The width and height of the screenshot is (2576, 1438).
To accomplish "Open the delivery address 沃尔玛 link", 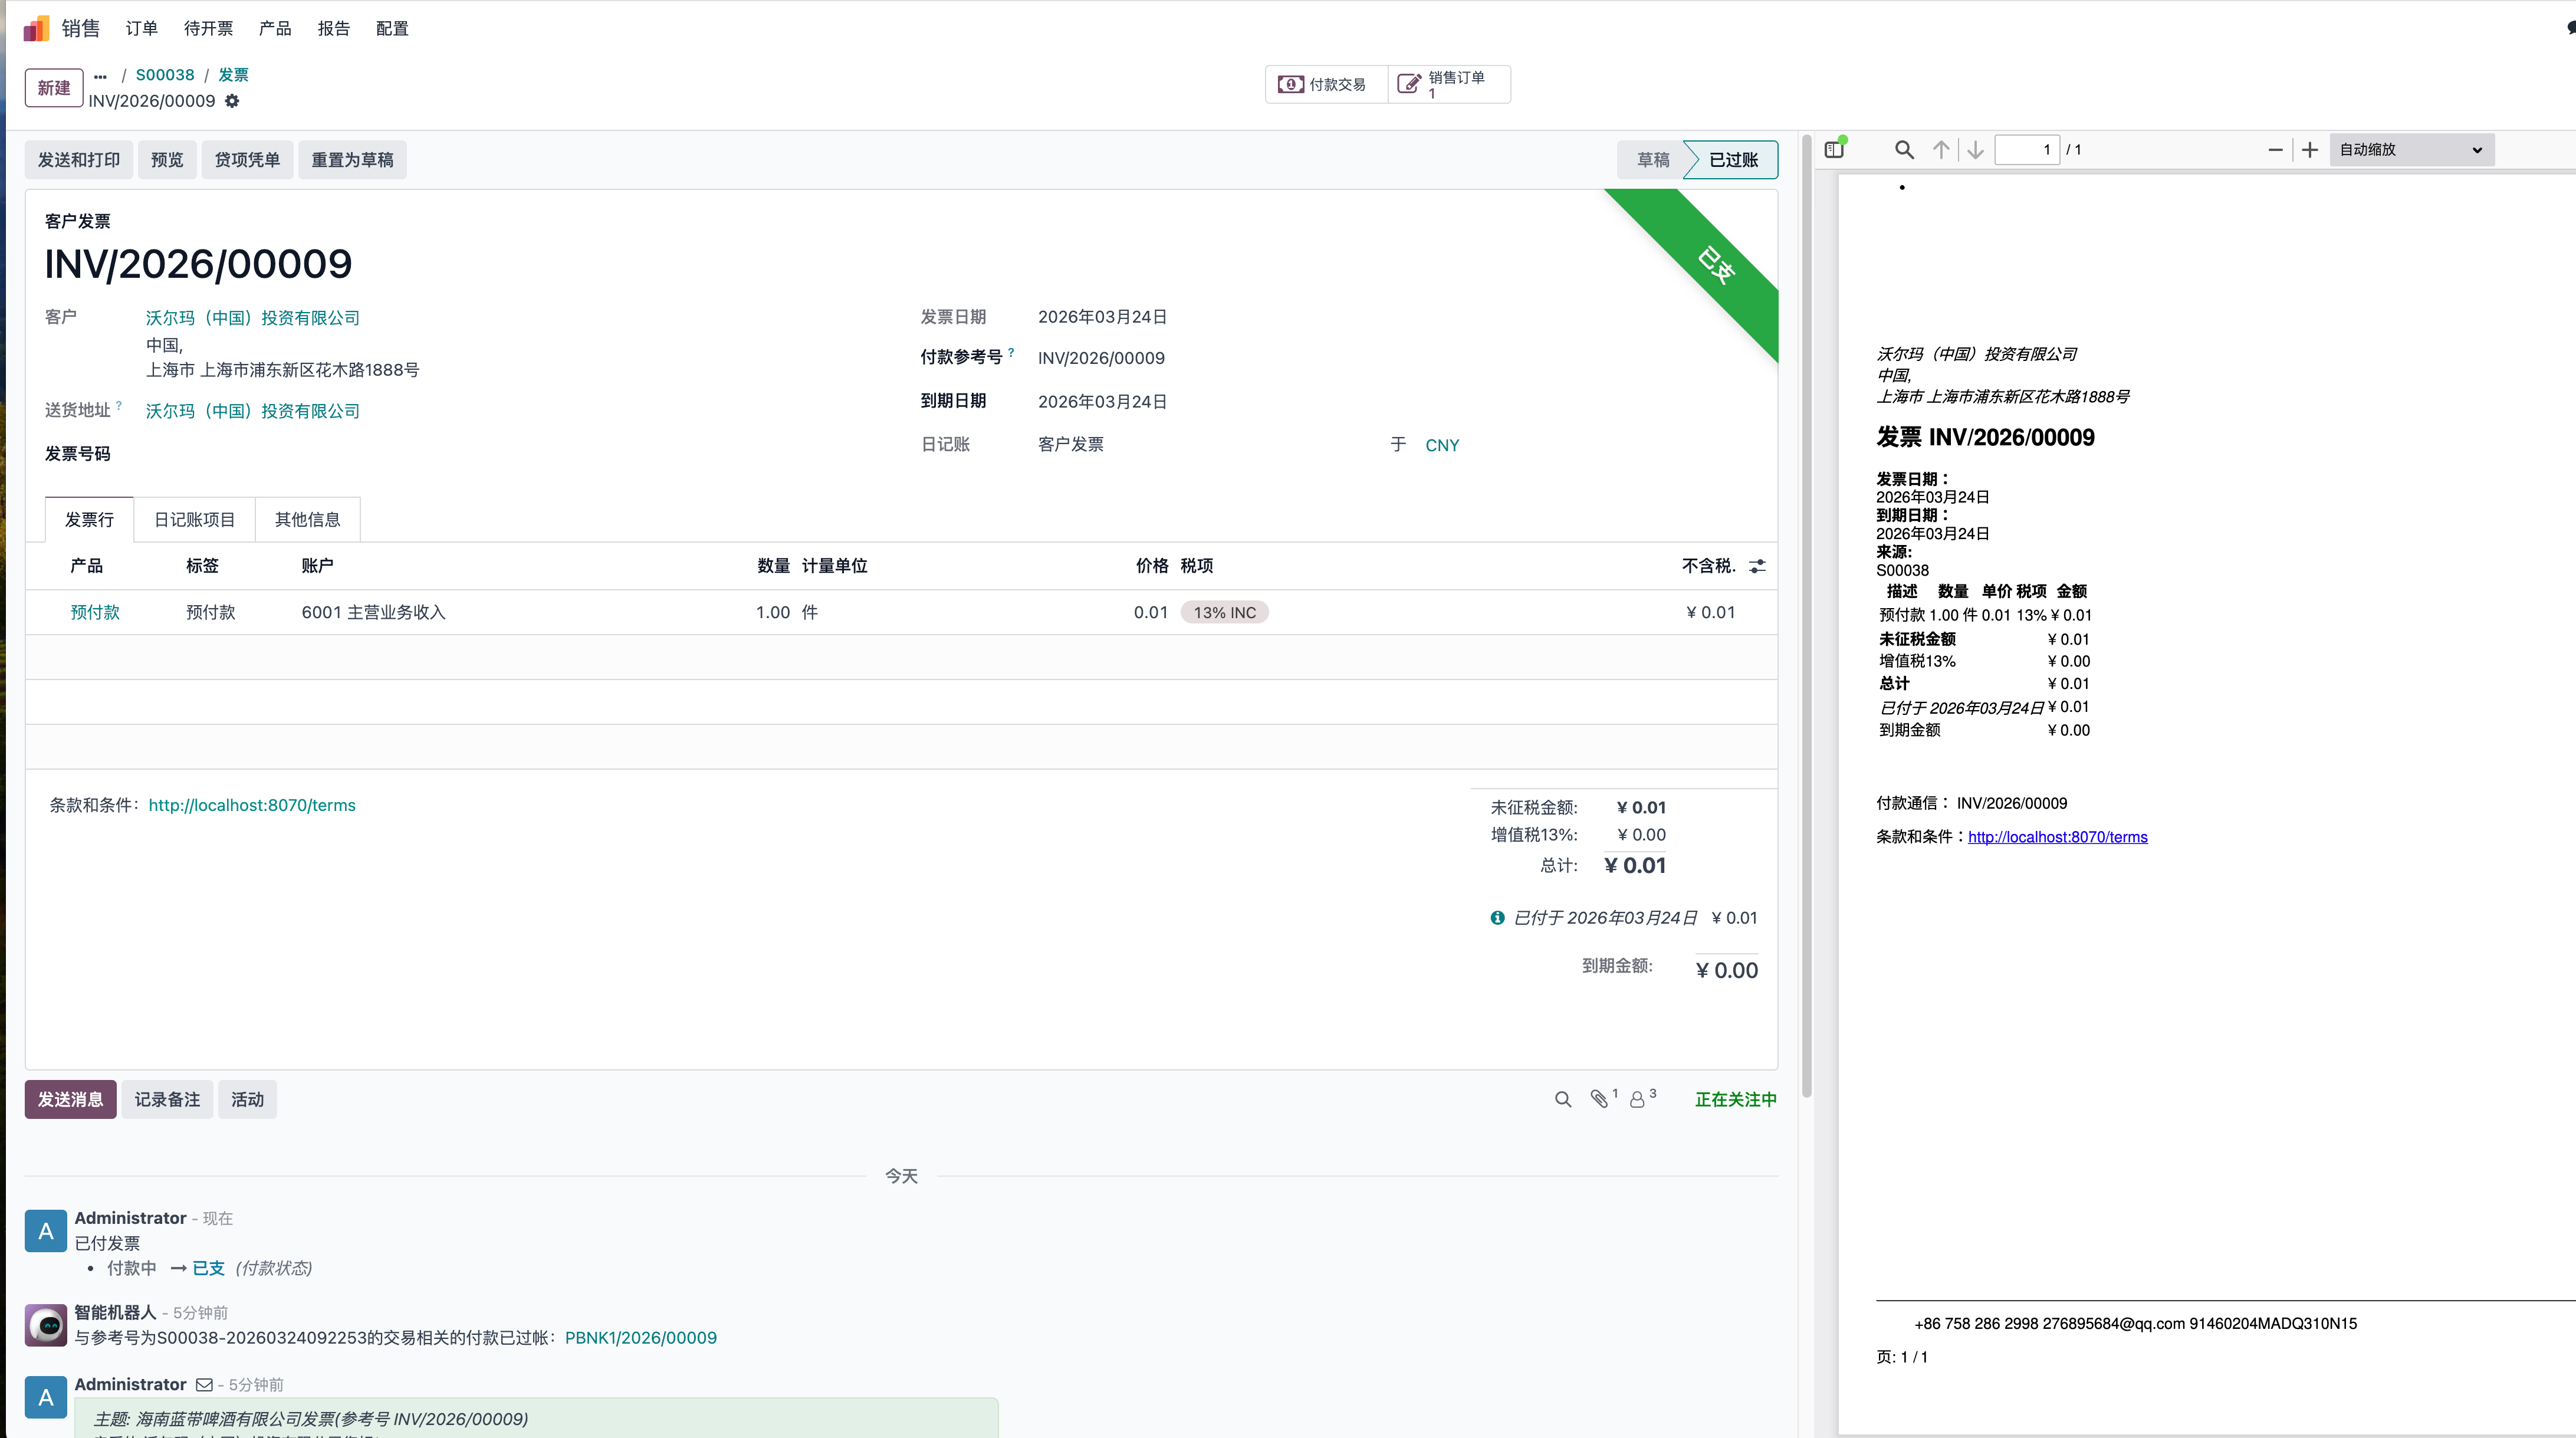I will coord(253,411).
